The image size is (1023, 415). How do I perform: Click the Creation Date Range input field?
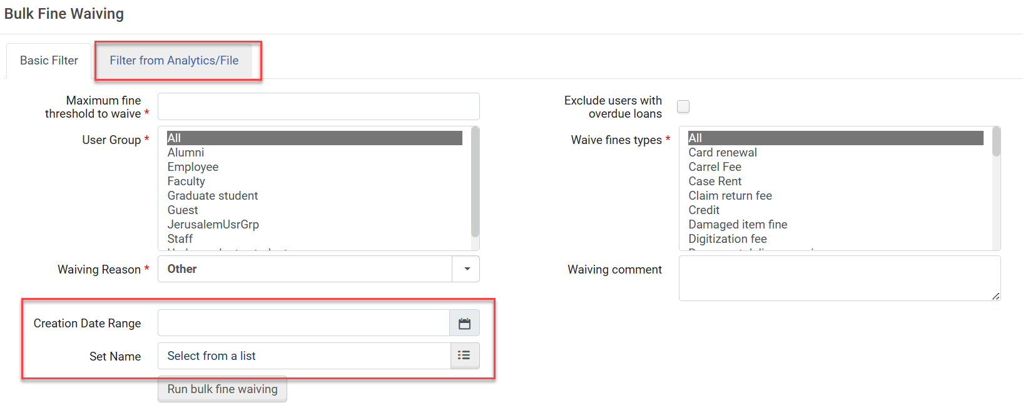pyautogui.click(x=304, y=323)
